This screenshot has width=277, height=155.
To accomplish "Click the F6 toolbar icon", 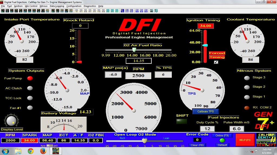I will pos(25,11).
